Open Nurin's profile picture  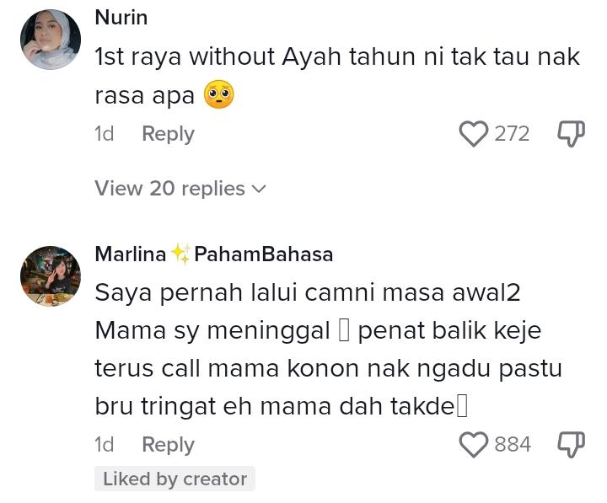(50, 40)
